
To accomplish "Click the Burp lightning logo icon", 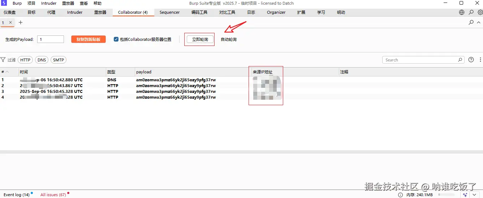I will [x=4, y=3].
